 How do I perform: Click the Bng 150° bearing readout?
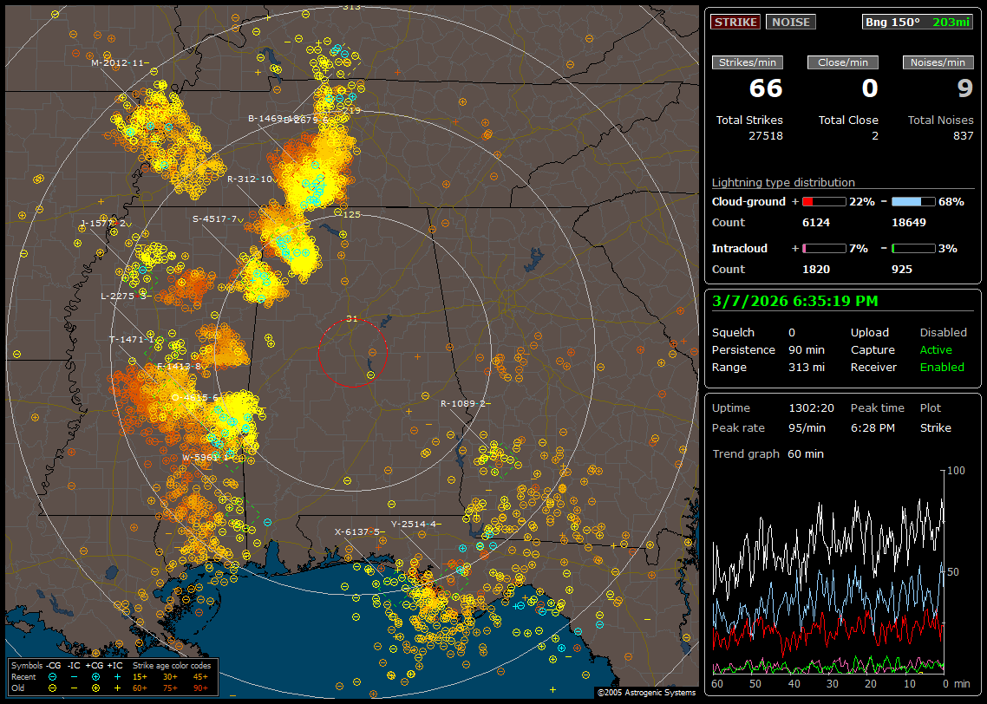tap(892, 22)
